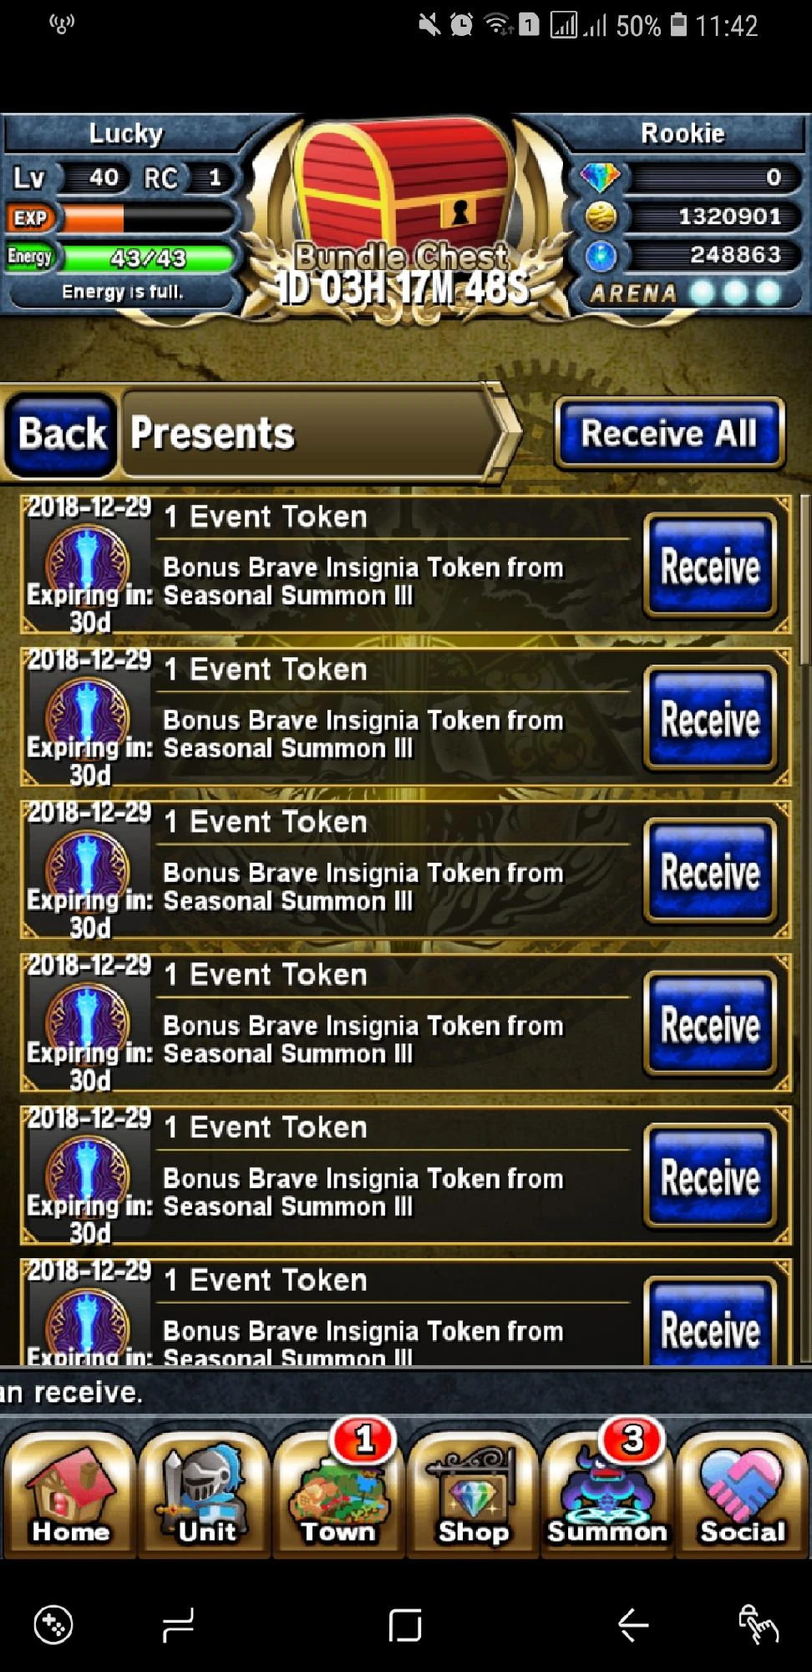Open the Town icon with notification badge
The image size is (812, 1672).
[338, 1494]
